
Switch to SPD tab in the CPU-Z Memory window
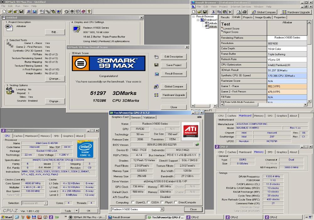(x=270, y=152)
